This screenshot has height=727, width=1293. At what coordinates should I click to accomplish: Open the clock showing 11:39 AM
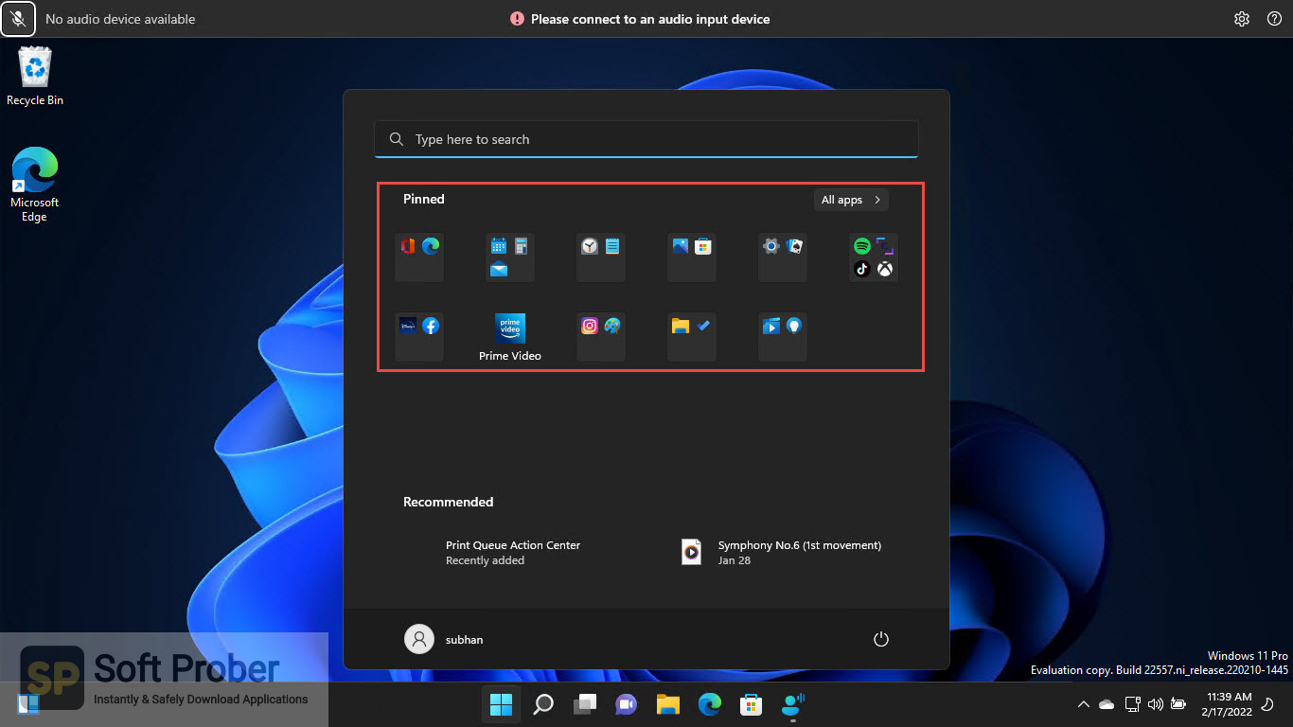(x=1227, y=704)
